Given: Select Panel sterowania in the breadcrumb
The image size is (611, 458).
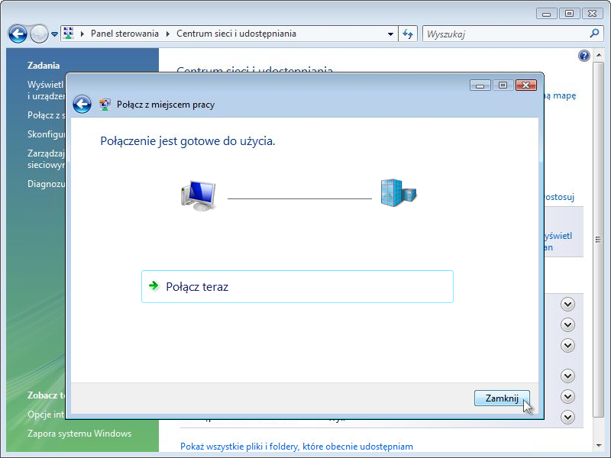Looking at the screenshot, I should pyautogui.click(x=124, y=34).
